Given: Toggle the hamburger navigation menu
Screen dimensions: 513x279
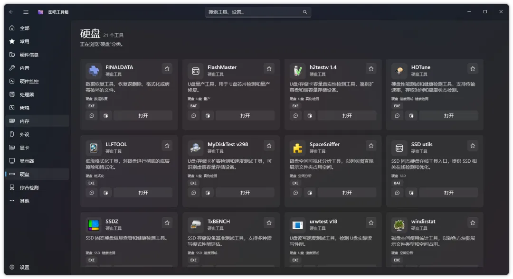Looking at the screenshot, I should (x=26, y=12).
